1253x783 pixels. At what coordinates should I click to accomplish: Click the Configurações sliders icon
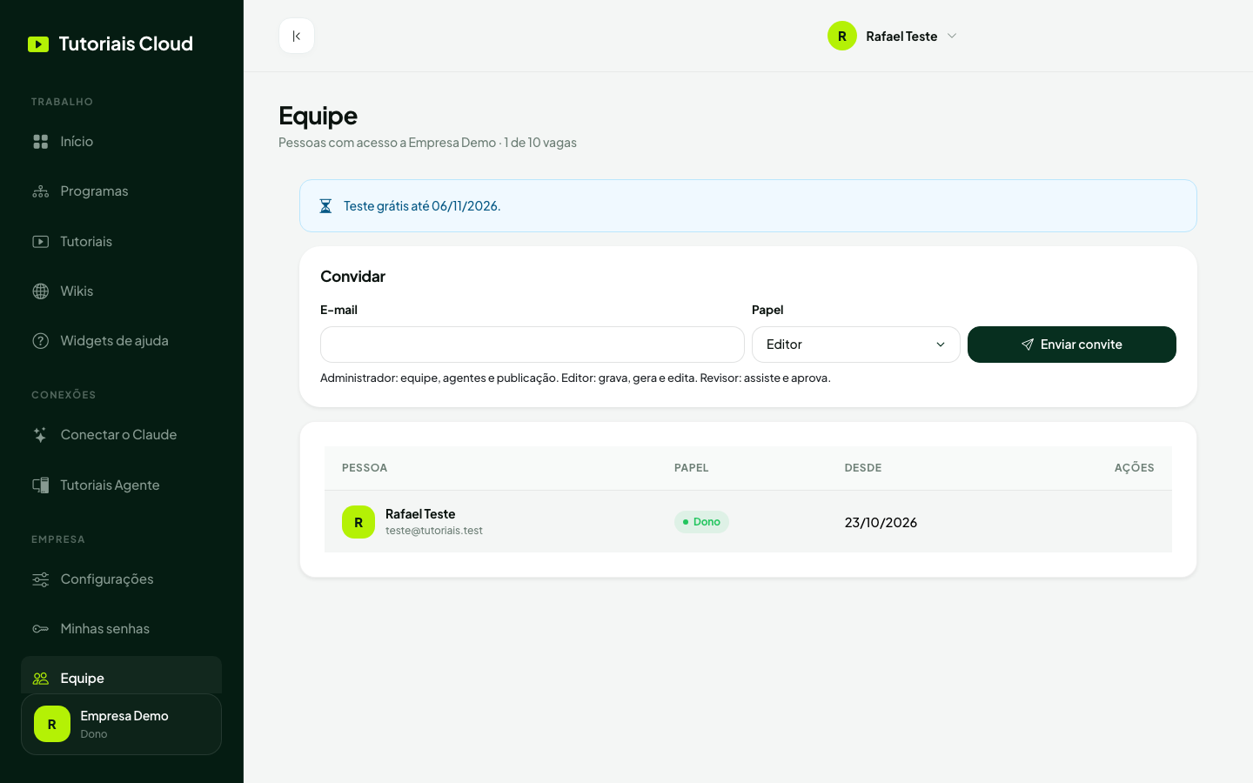tap(41, 579)
